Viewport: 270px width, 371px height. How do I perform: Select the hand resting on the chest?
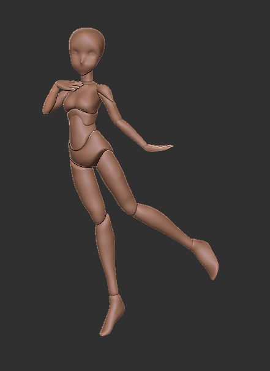pos(69,85)
